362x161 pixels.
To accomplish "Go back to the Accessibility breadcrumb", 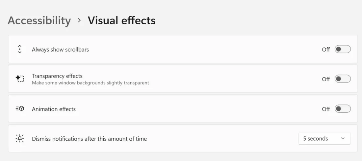I will [x=39, y=20].
